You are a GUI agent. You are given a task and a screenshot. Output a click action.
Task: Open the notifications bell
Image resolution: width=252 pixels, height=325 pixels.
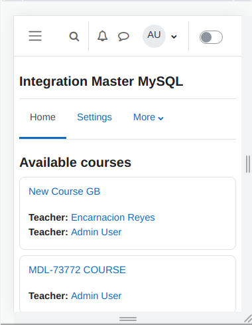(x=102, y=36)
